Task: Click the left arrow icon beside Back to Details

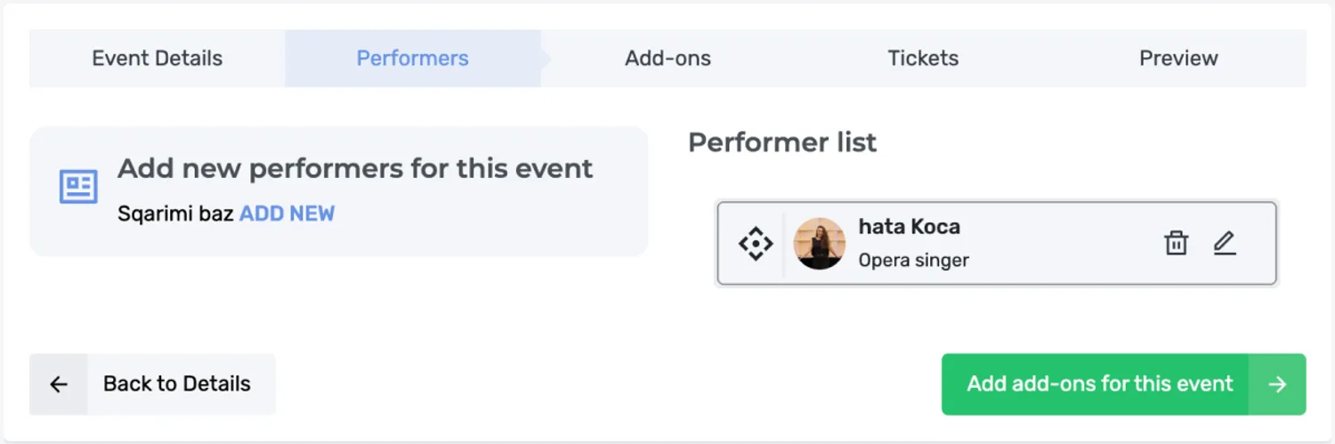Action: tap(59, 384)
